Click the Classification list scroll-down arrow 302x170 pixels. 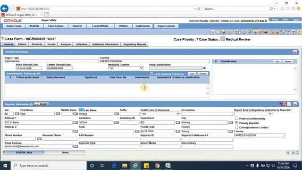295,90
